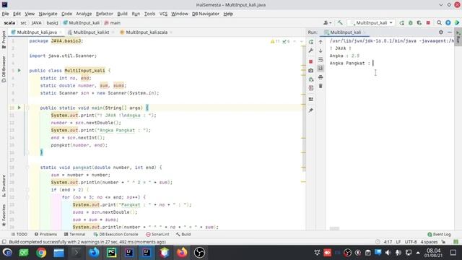
Task: Open the user account dropdown in toolbar
Action: click(327, 22)
